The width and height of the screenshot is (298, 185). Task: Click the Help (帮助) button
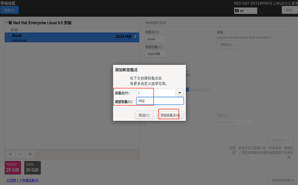pos(290,10)
